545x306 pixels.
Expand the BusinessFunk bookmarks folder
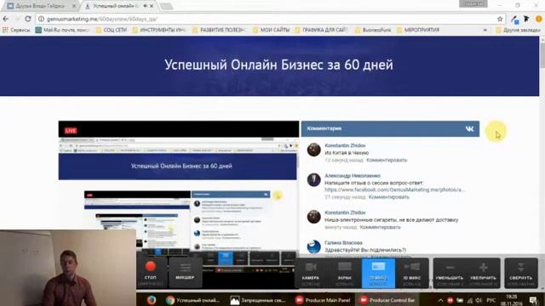click(373, 31)
